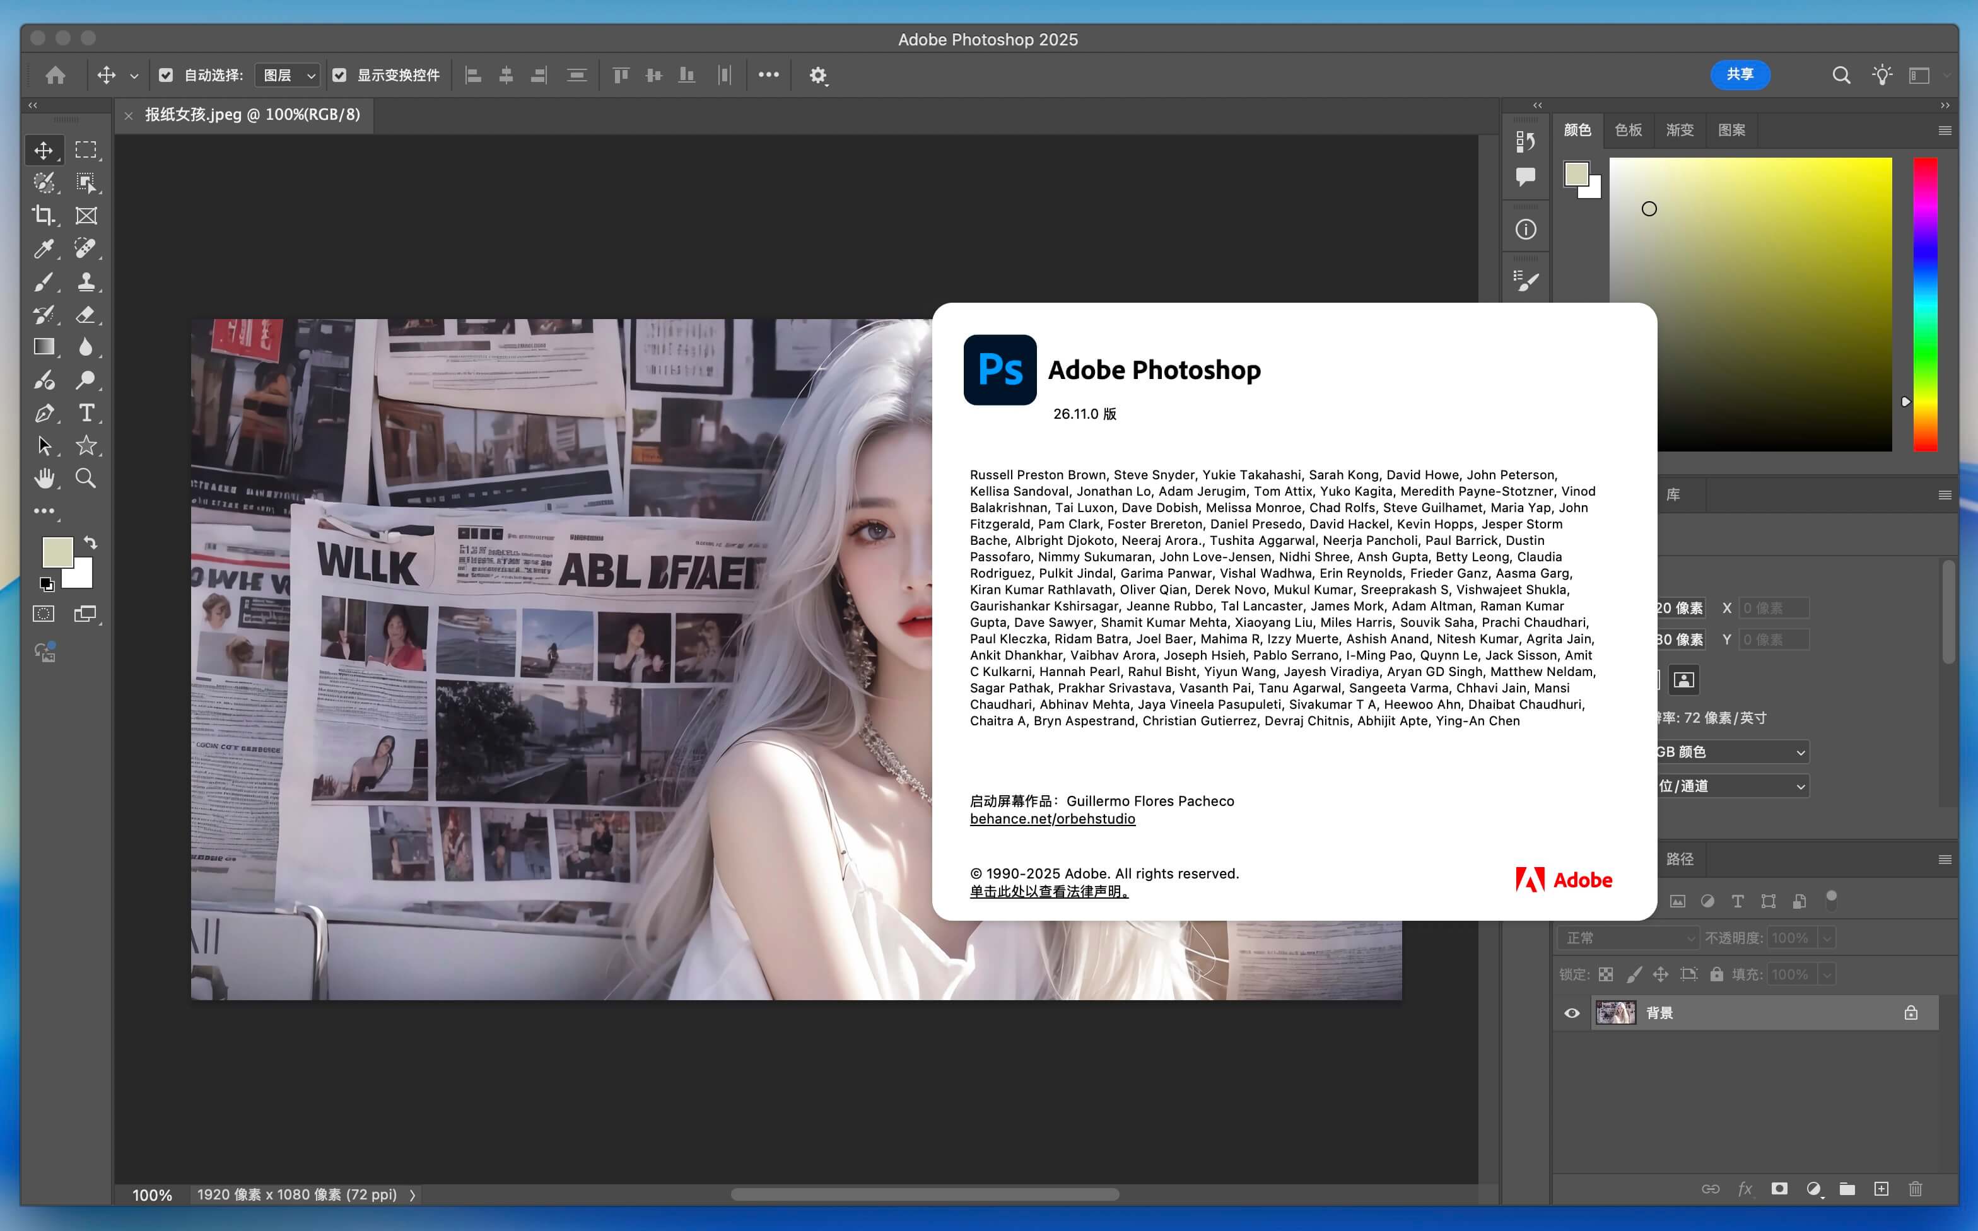1978x1231 pixels.
Task: Select the Rectangular Marquee tool
Action: click(86, 150)
